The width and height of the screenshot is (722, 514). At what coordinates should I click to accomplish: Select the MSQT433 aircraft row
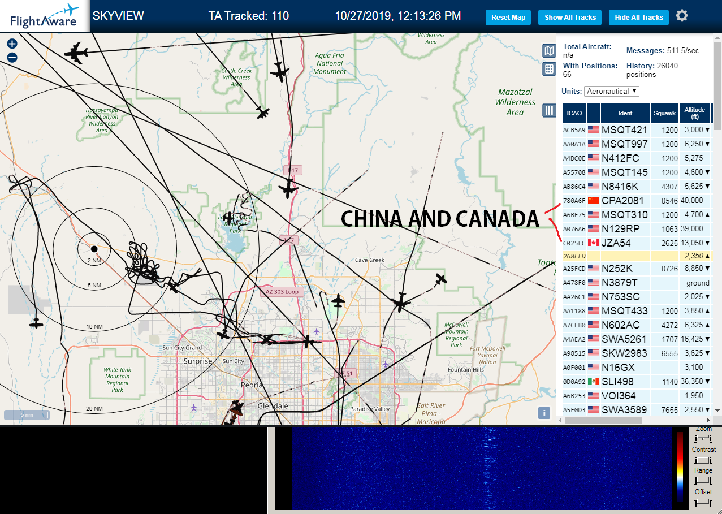[x=637, y=310]
